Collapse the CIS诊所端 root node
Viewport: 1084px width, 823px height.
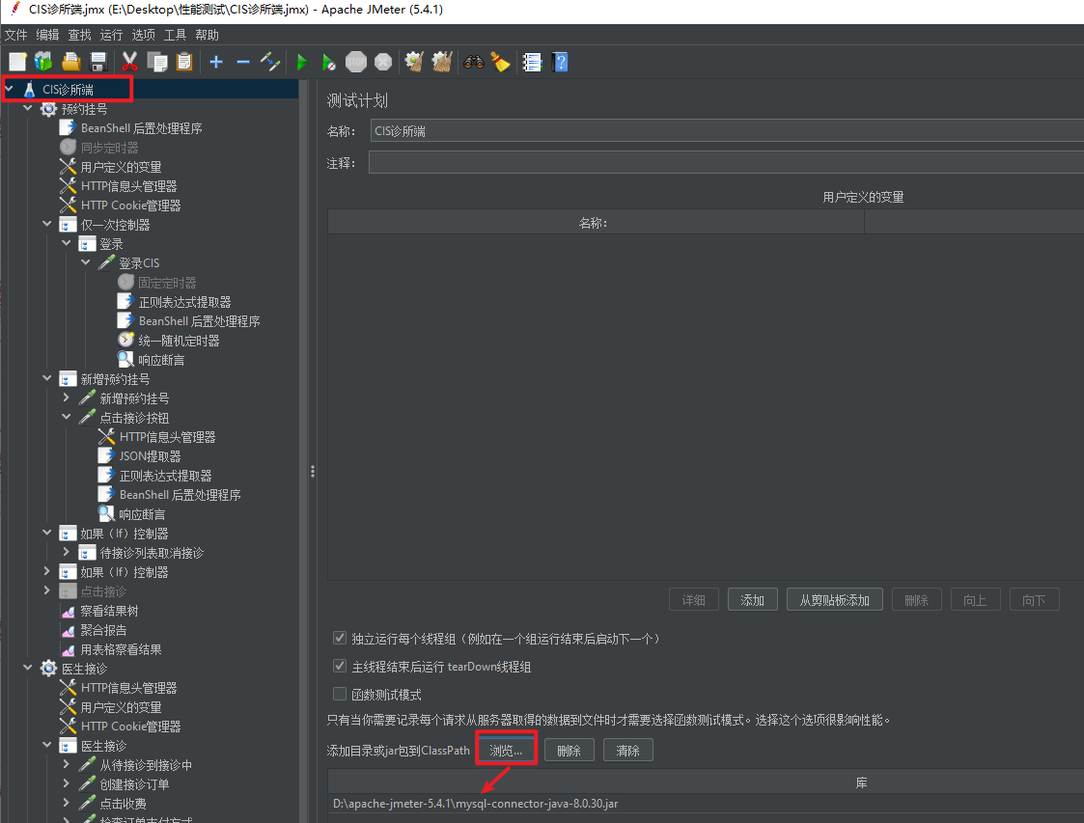pos(9,89)
